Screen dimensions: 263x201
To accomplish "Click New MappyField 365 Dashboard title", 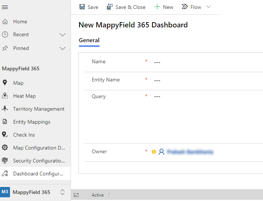I will click(x=133, y=25).
